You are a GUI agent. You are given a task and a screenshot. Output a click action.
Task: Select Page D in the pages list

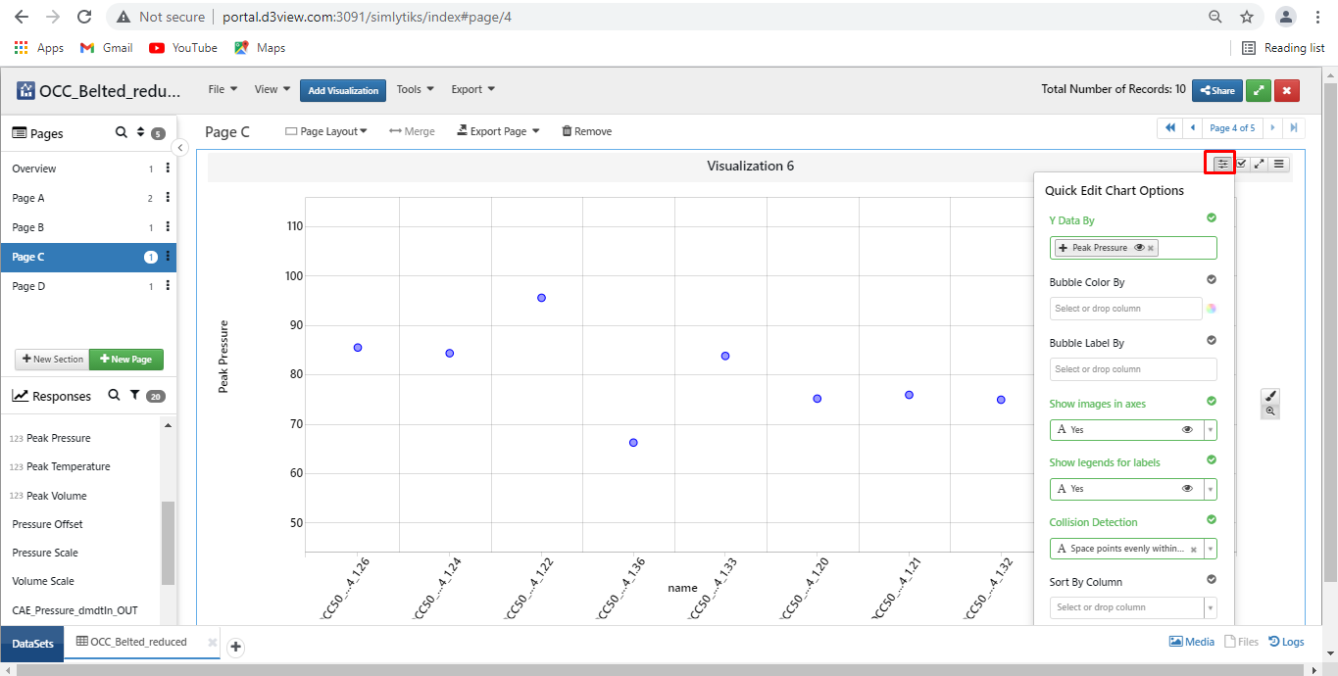click(29, 286)
